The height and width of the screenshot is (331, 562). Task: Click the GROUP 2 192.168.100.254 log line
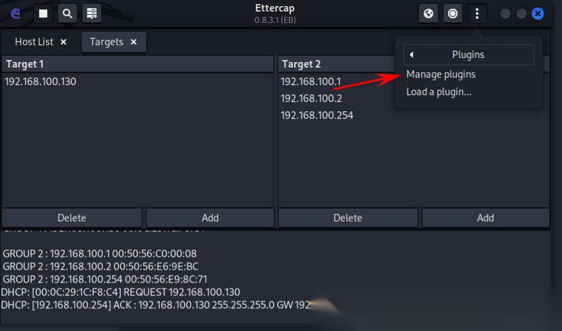coord(105,279)
